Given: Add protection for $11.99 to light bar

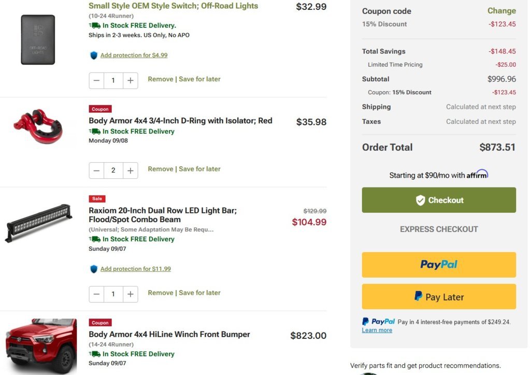Looking at the screenshot, I should click(136, 269).
